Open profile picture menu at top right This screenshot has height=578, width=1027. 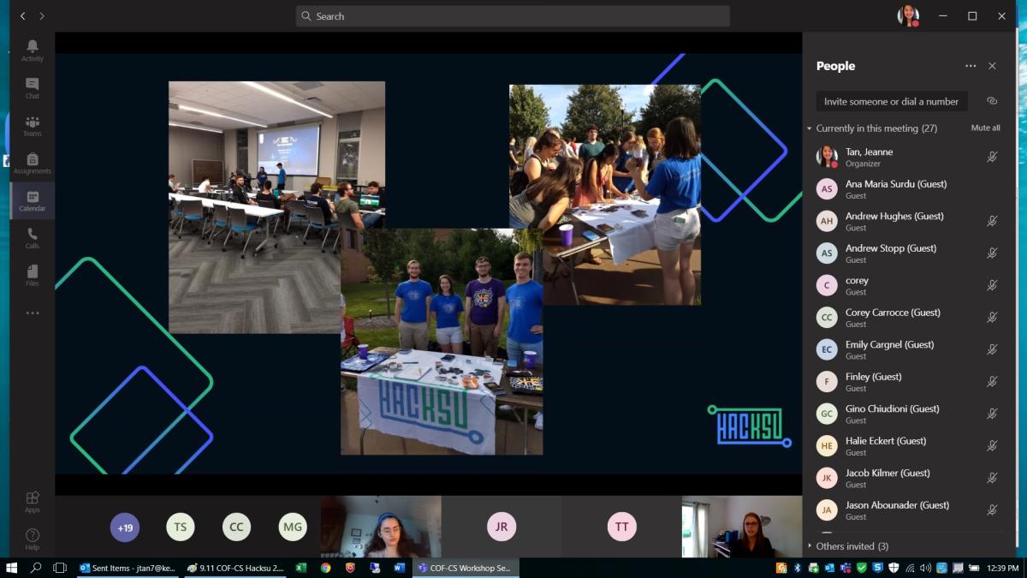point(908,16)
